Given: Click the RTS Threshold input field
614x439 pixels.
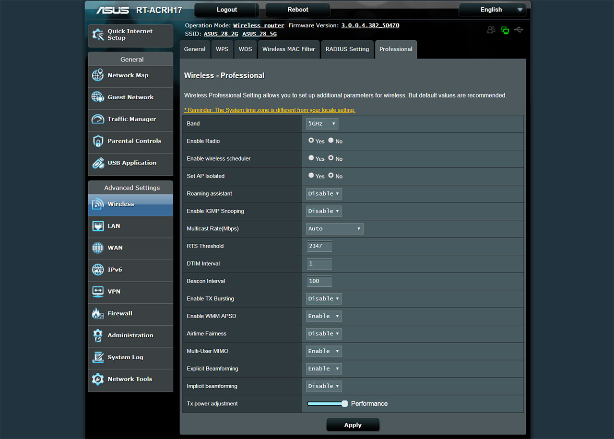Looking at the screenshot, I should (x=319, y=246).
